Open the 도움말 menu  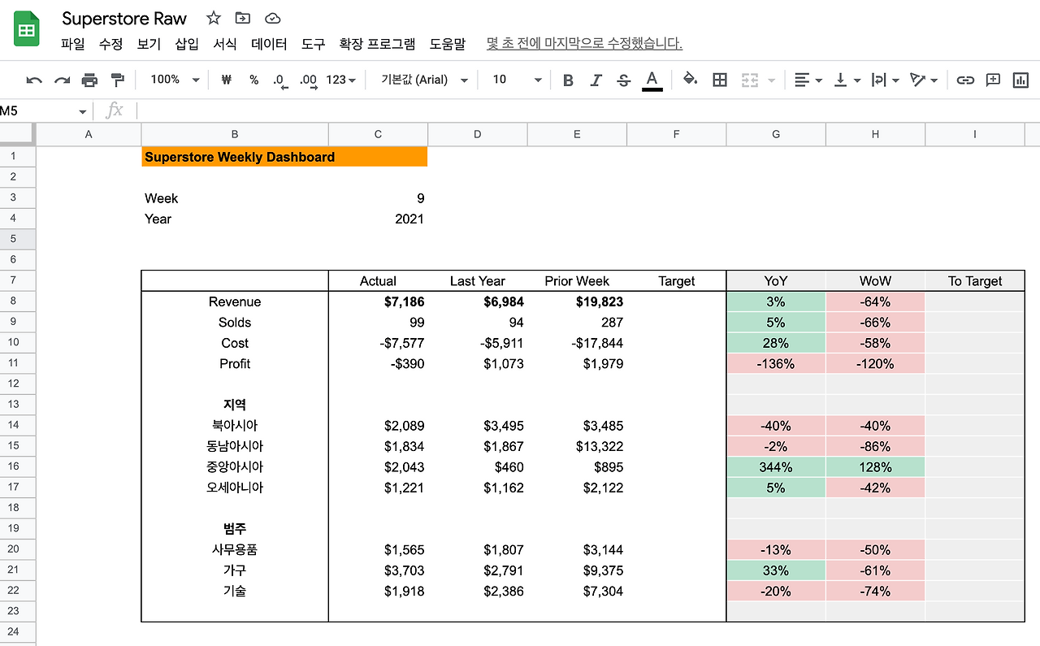448,44
